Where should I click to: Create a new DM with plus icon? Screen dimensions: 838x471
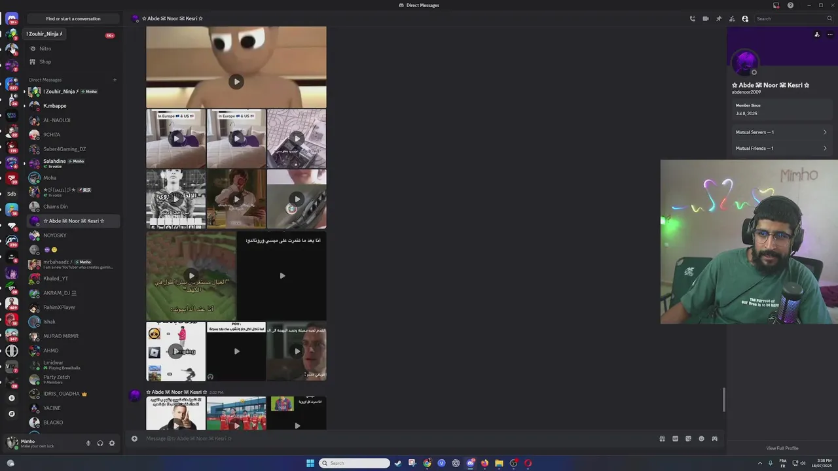115,80
